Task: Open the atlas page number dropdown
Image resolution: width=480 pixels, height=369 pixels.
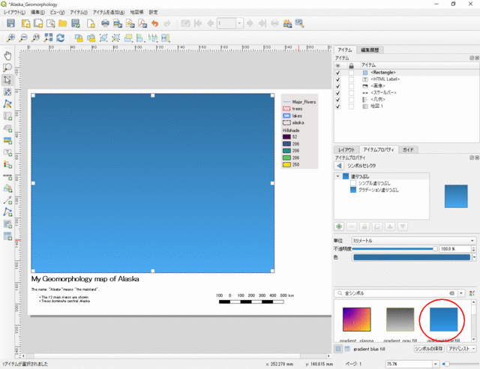Action: tap(239, 23)
